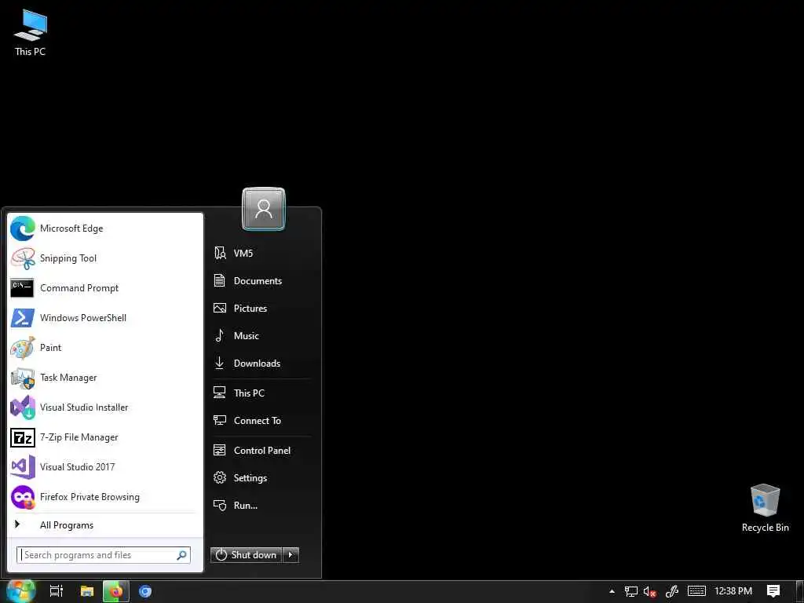The image size is (804, 603).
Task: Open the Downloads folder
Action: coord(261,363)
